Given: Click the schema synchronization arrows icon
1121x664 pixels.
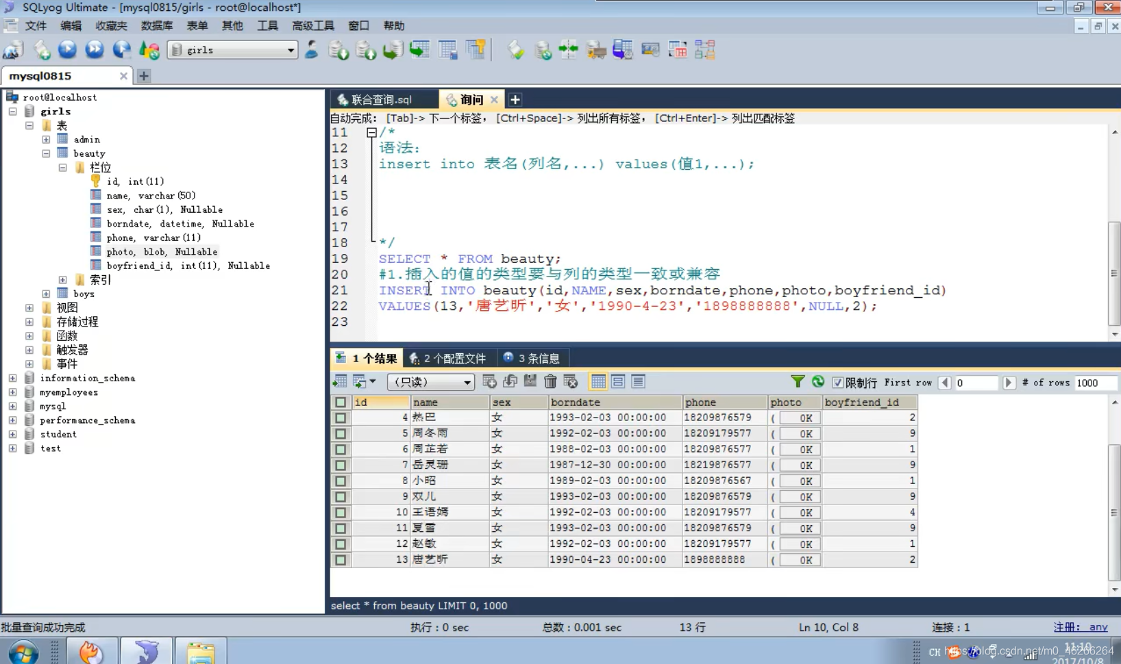Looking at the screenshot, I should 568,49.
